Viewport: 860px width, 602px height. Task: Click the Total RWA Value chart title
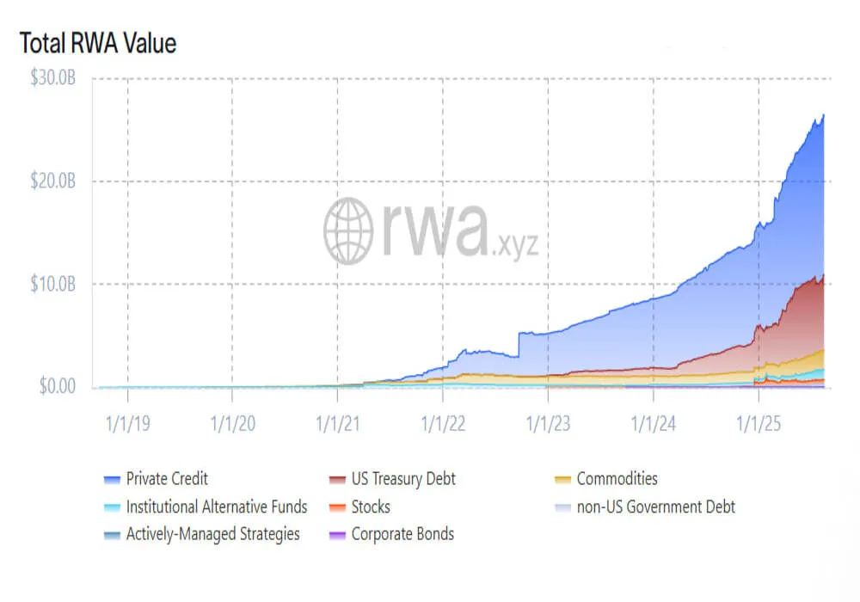click(x=98, y=43)
